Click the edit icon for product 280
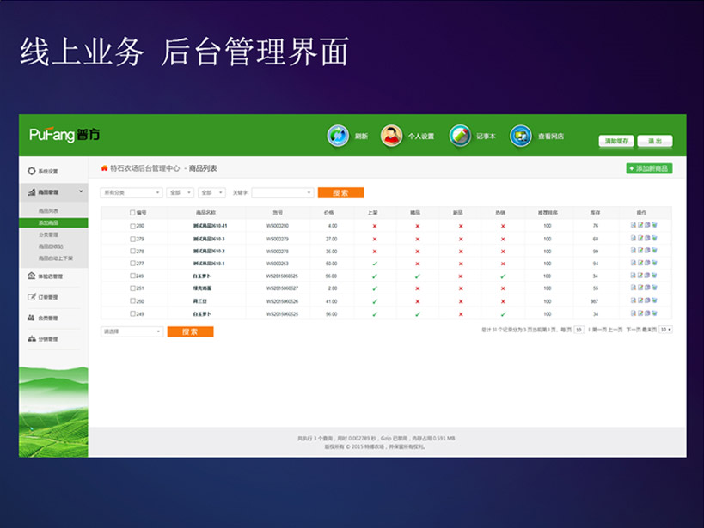Screen dimensions: 704x528 click(x=640, y=226)
